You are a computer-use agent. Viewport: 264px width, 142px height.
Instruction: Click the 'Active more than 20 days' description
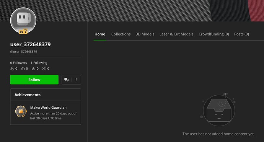[53, 116]
